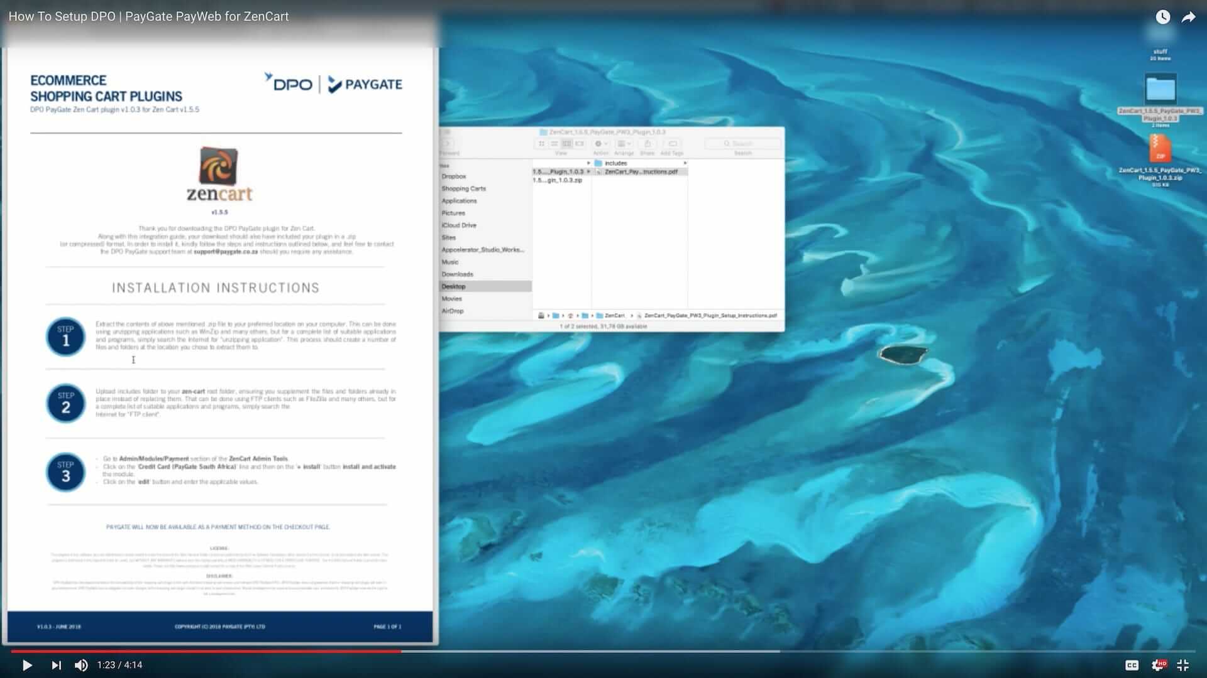1207x678 pixels.
Task: Open the video title link
Action: click(148, 16)
